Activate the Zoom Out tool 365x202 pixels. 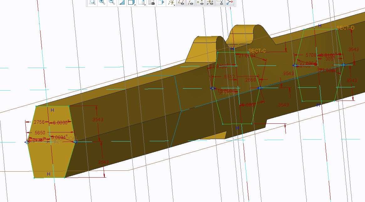112,2
